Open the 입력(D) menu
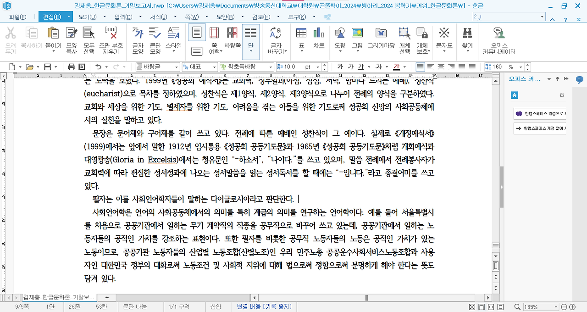 click(122, 17)
